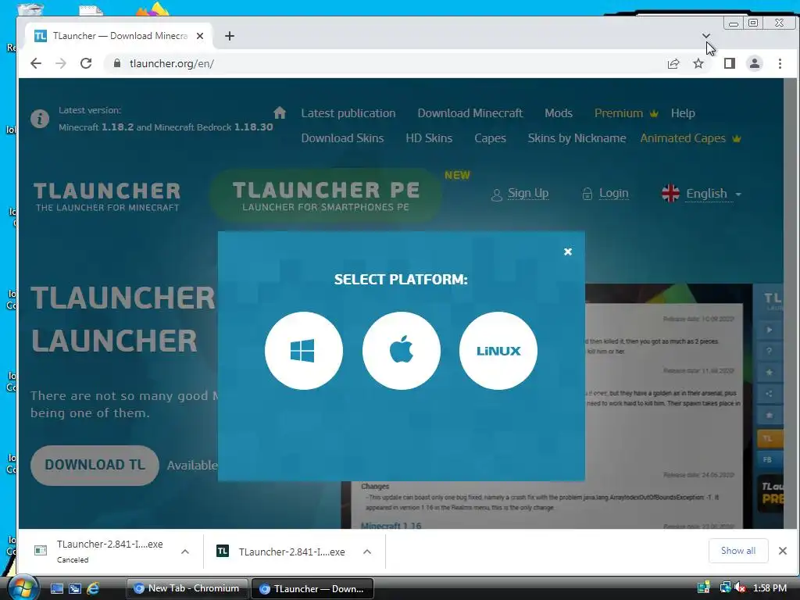Screen dimensions: 800x600
Task: Launch Internet Explorer from quick launch
Action: coord(93,589)
